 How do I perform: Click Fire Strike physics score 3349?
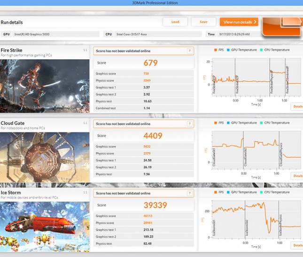(x=147, y=80)
